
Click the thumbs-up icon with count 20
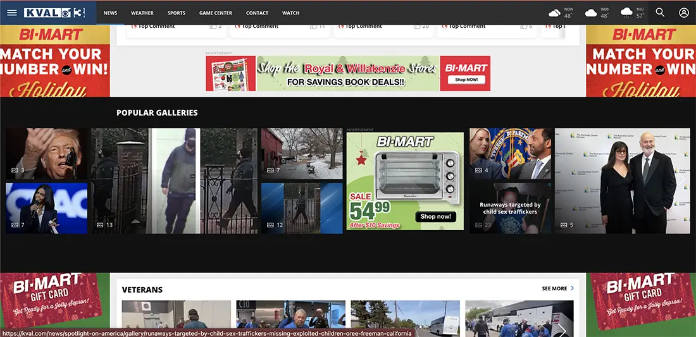point(417,27)
